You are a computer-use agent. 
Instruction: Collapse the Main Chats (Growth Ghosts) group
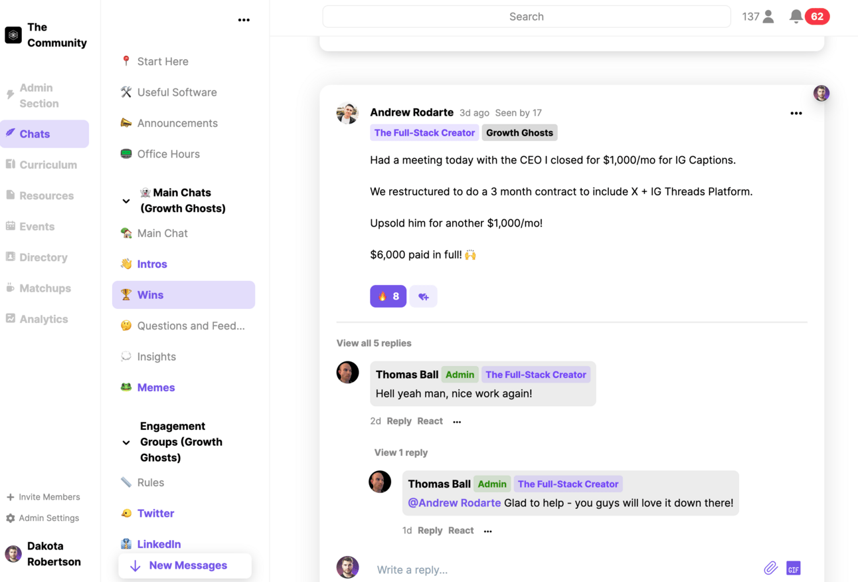tap(126, 201)
